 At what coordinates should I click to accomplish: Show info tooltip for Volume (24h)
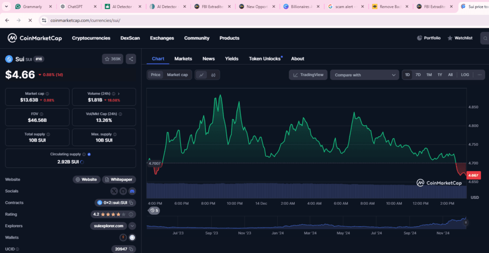[114, 93]
